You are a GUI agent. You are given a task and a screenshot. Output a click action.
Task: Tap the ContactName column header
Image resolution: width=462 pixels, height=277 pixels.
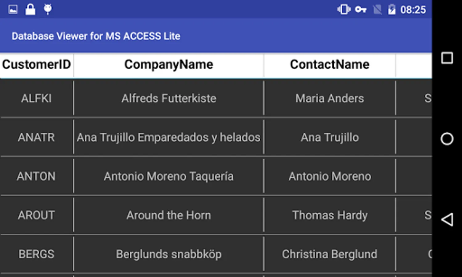click(330, 65)
